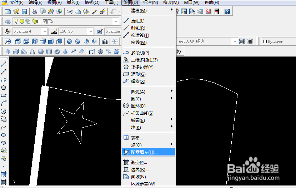Select Circle tool in left draw toolbar
This screenshot has width=296, height=188.
click(4, 111)
